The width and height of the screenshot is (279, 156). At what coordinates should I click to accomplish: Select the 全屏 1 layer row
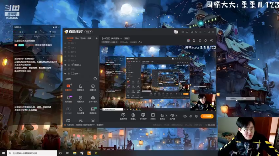tap(81, 73)
